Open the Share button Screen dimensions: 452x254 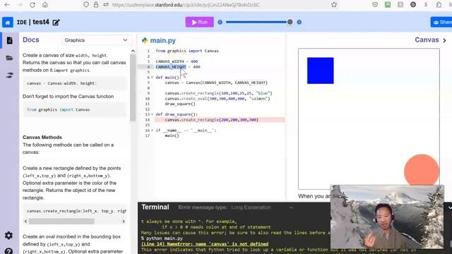tap(441, 22)
